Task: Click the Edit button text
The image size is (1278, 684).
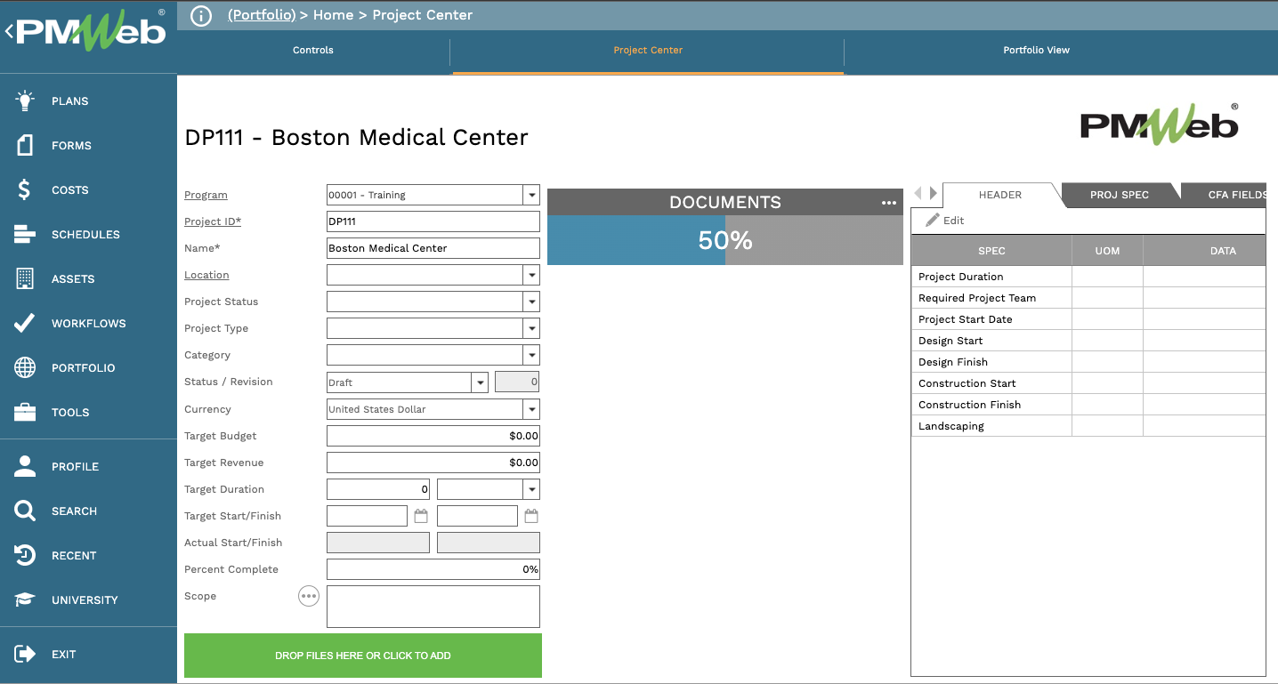Action: (953, 220)
